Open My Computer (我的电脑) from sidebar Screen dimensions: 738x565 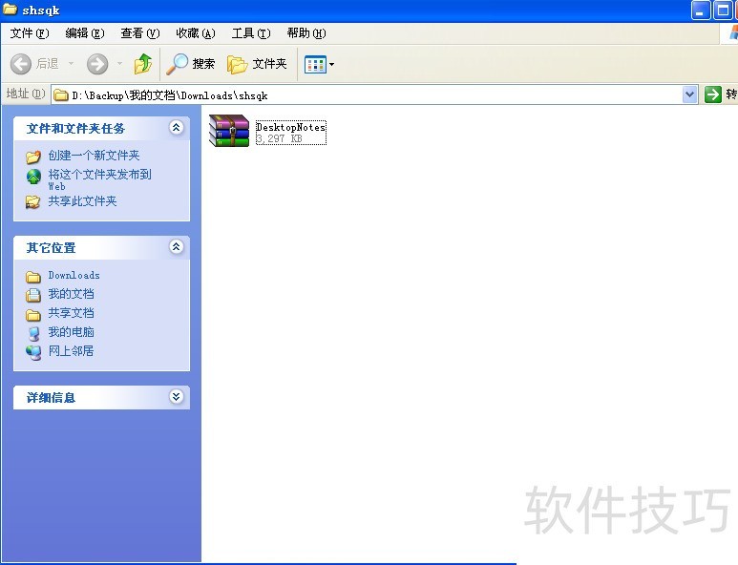[71, 332]
